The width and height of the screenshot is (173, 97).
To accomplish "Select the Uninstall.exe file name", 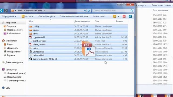I will (x=38, y=52).
